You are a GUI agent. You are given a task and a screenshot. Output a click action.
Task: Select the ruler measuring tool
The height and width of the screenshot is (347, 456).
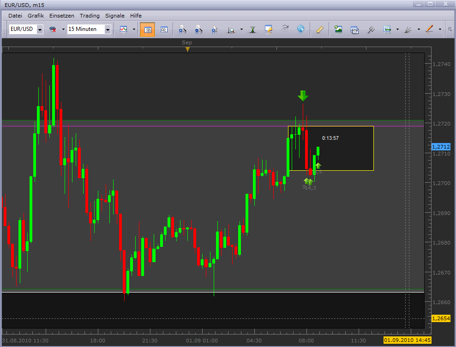(x=319, y=30)
